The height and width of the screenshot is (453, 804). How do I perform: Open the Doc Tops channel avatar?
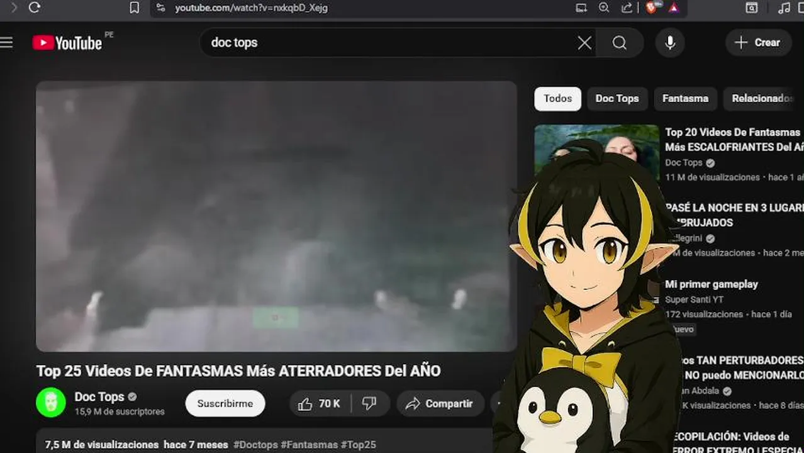click(x=50, y=403)
